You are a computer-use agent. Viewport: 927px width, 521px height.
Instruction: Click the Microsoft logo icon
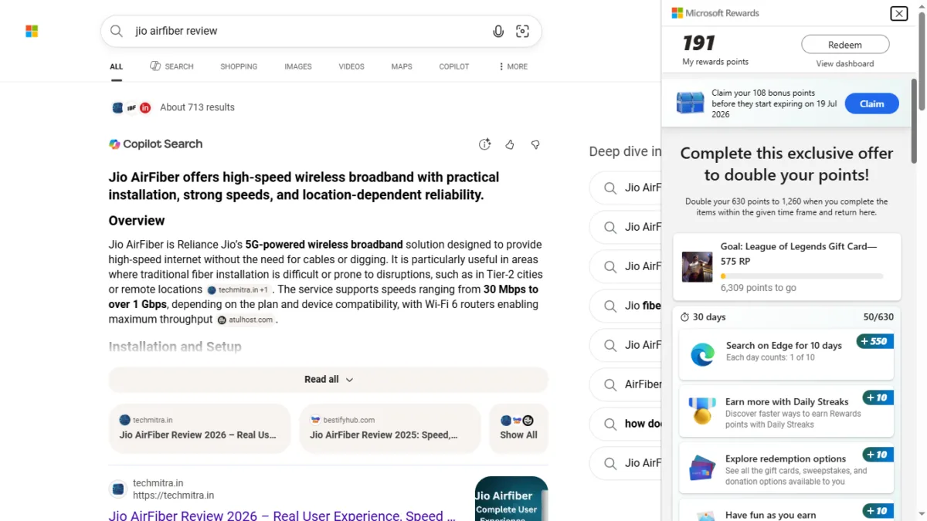click(32, 31)
